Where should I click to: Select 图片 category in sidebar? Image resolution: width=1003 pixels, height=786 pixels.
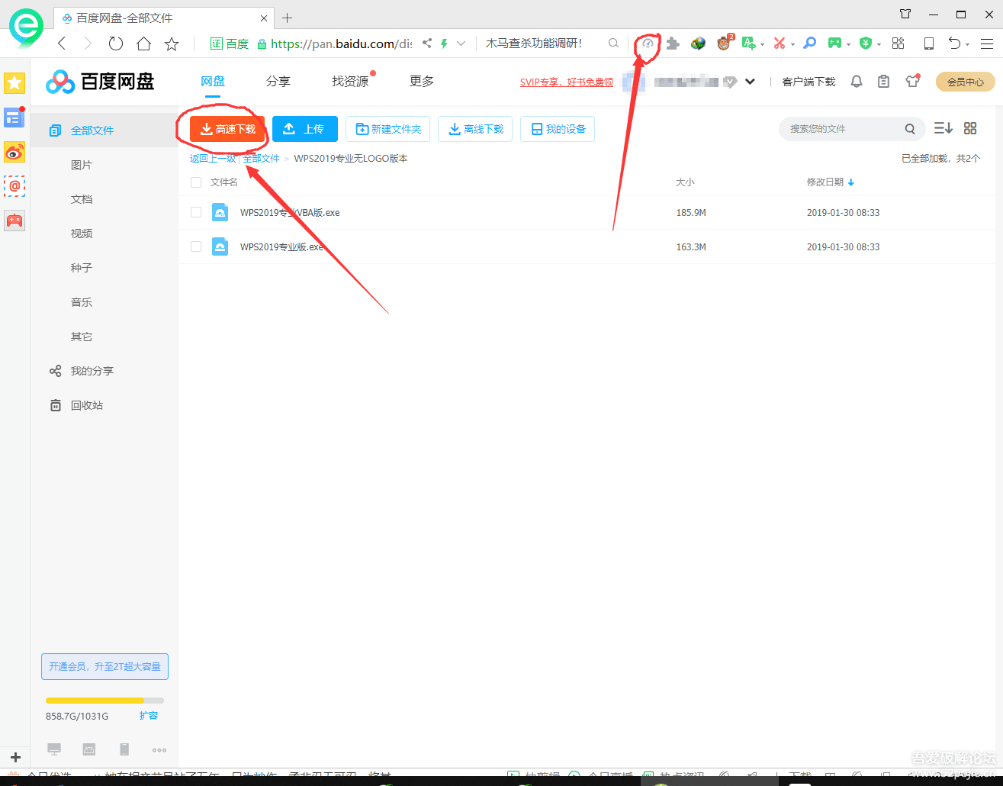coord(82,165)
